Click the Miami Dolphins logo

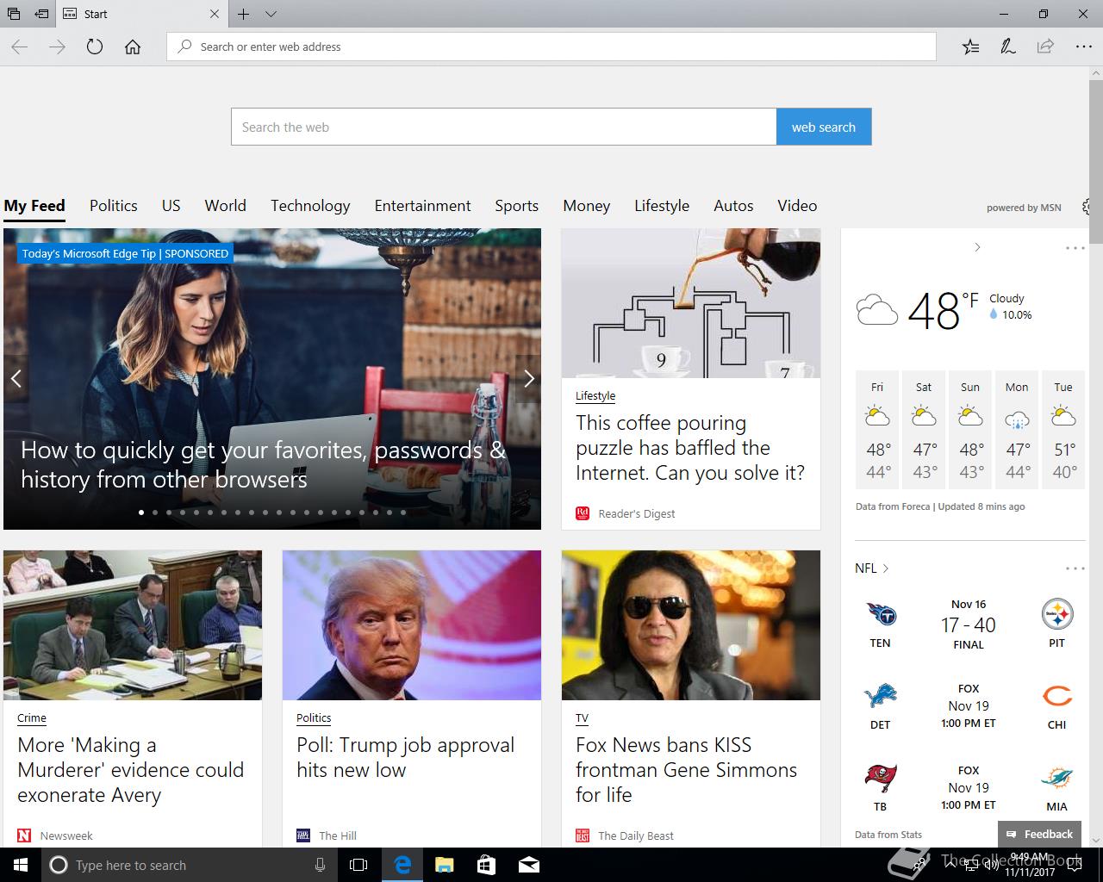click(x=1057, y=778)
